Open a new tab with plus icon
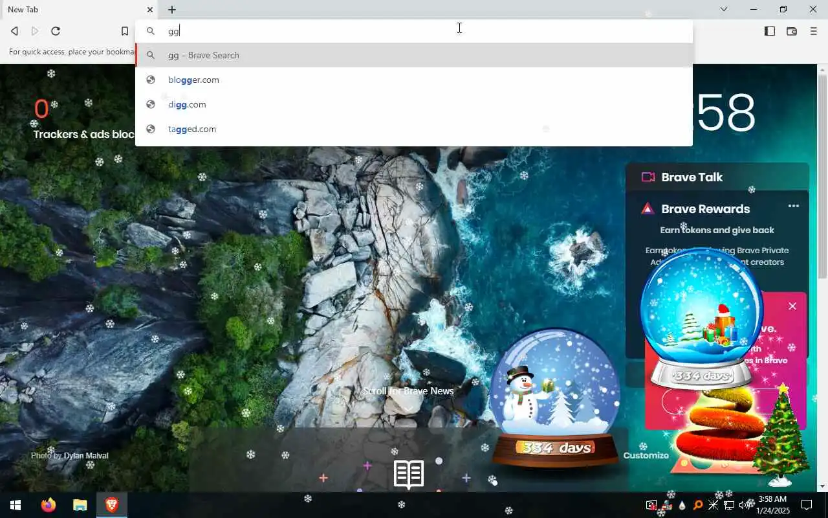Viewport: 828px width, 518px height. click(x=172, y=10)
